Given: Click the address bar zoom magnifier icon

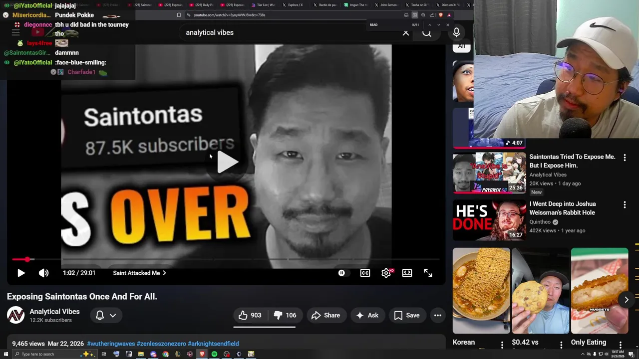Looking at the screenshot, I should pyautogui.click(x=423, y=15).
